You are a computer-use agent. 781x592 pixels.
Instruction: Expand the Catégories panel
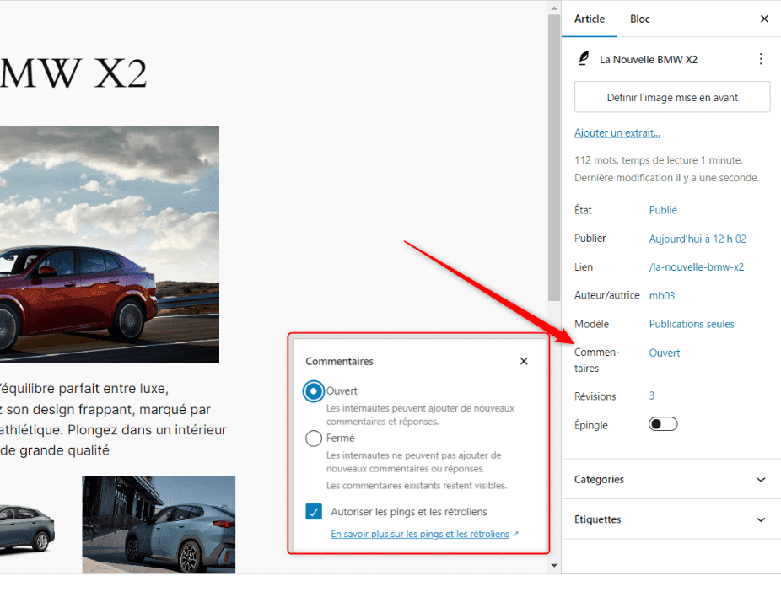tap(671, 479)
